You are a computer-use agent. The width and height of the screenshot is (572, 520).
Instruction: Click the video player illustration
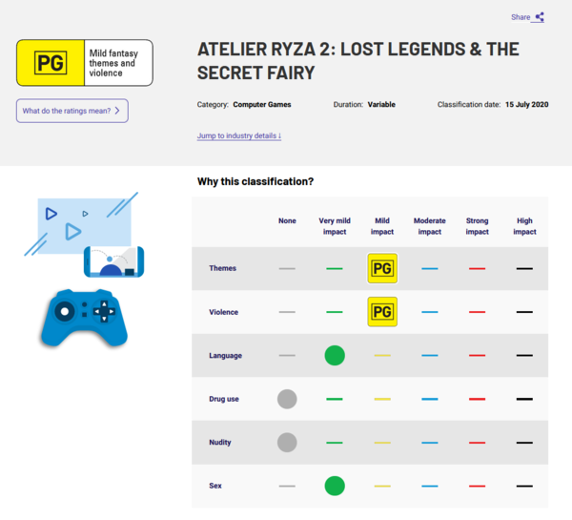click(x=79, y=219)
